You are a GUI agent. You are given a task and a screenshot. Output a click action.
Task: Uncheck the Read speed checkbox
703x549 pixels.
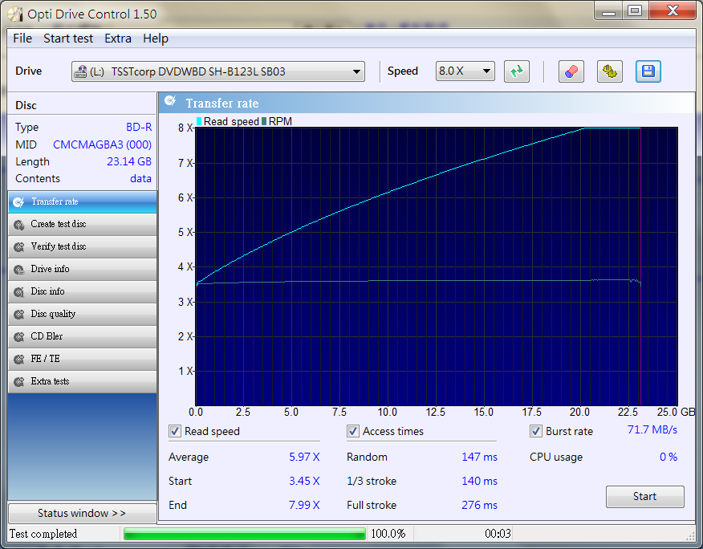[x=174, y=432]
